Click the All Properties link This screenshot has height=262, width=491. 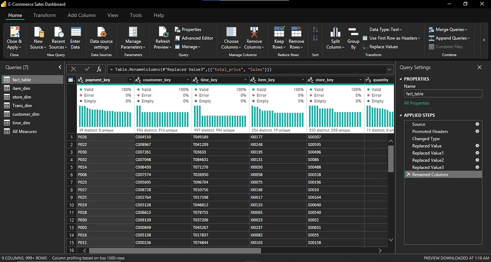pos(417,103)
